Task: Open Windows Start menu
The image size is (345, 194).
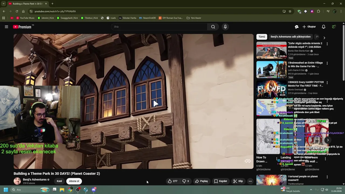Action: click(x=6, y=190)
